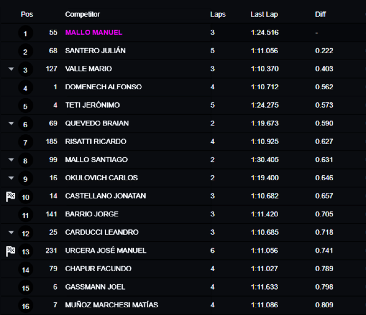366x315 pixels.
Task: Click down arrow beside Okulovich Carlos position
Action: [11, 178]
